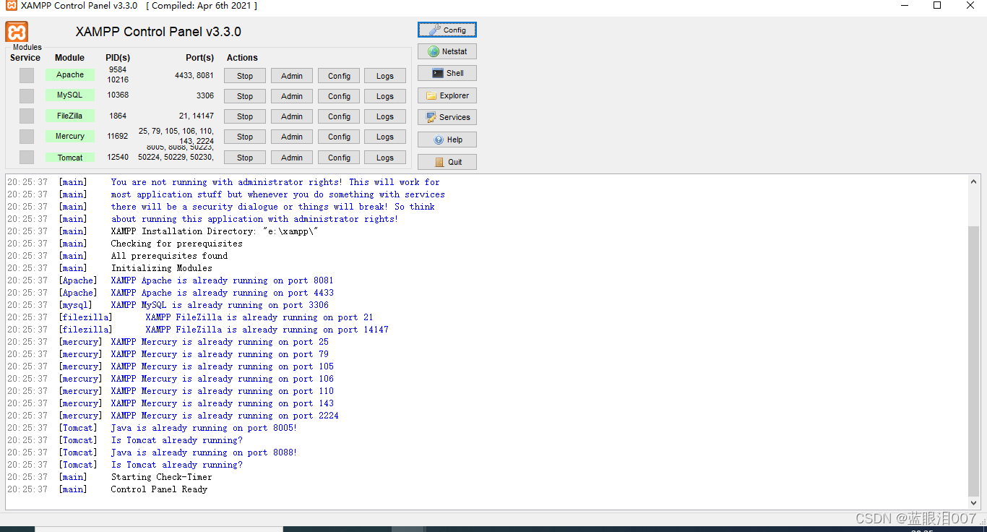Click the MySQL PID value 10368
987x532 pixels.
[118, 95]
